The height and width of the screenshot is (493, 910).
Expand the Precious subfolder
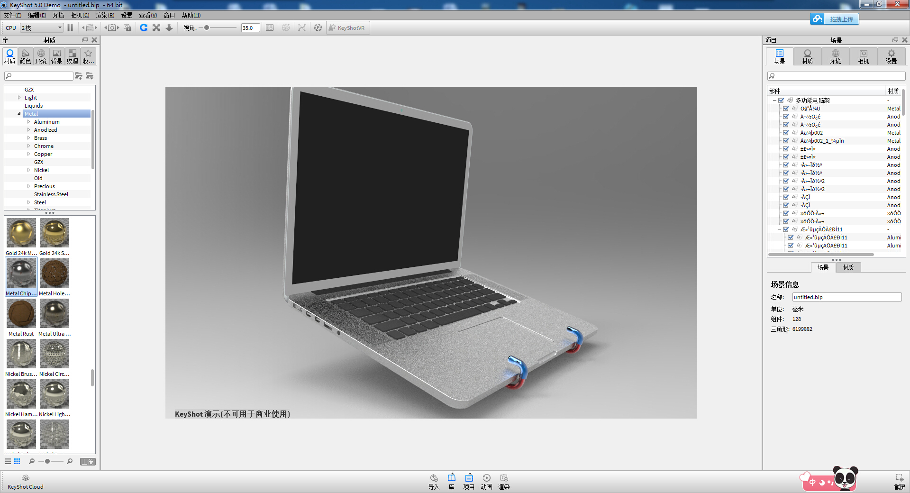click(28, 186)
